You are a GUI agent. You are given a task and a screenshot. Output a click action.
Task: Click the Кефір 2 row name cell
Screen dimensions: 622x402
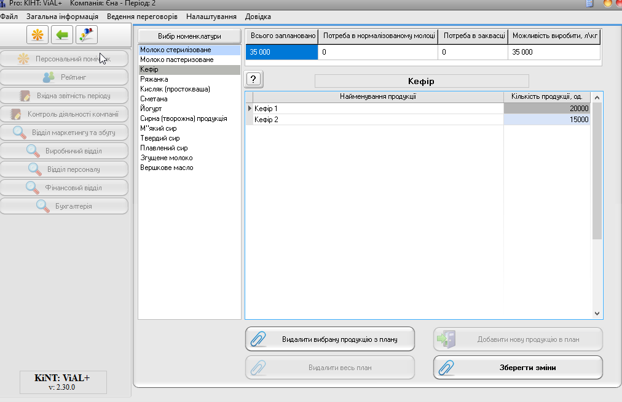tap(378, 120)
